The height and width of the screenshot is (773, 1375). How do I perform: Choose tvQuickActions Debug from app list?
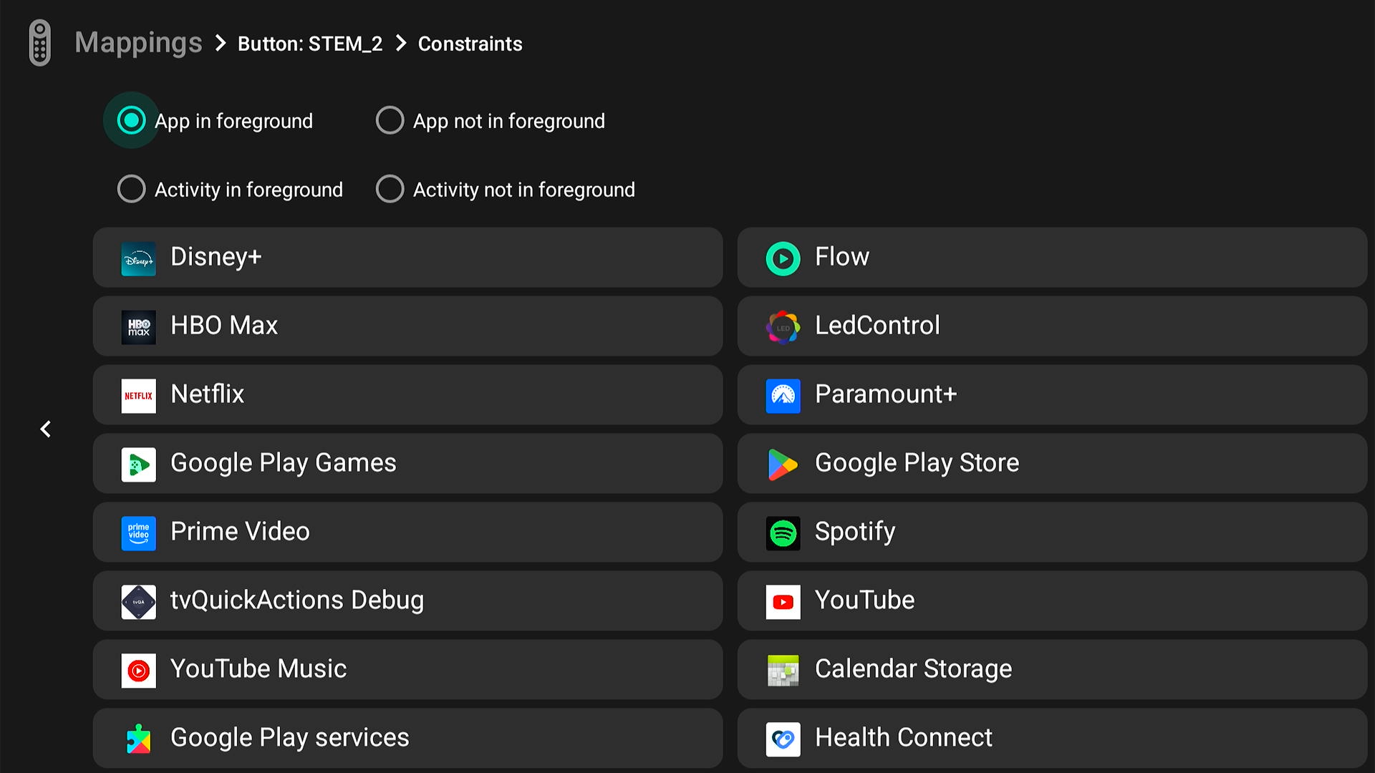point(407,601)
